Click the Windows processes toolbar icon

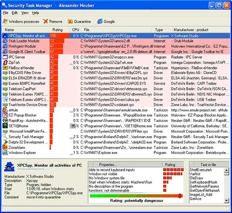[x=5, y=21]
